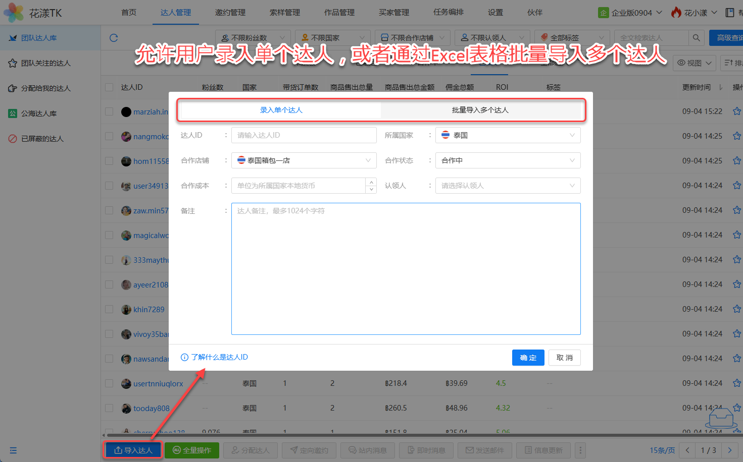Switch to the 批量导入多个达人 tab
The image size is (743, 462).
coord(480,110)
